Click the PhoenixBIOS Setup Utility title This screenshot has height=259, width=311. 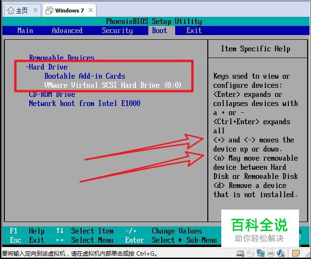(x=154, y=21)
